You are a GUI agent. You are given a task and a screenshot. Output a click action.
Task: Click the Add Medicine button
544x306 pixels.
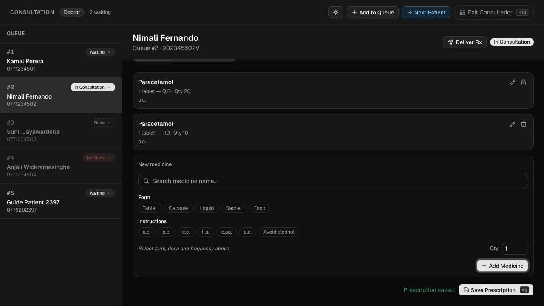(x=502, y=266)
